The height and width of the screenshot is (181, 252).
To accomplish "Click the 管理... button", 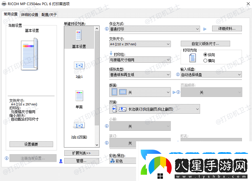I will [x=81, y=161].
